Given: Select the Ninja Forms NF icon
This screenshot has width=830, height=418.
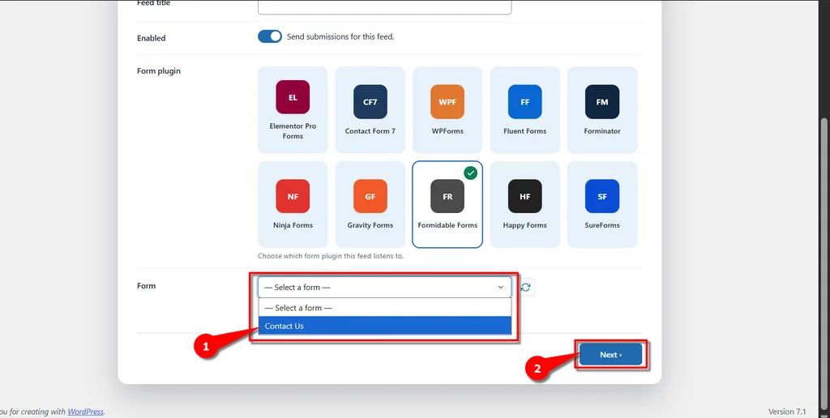Looking at the screenshot, I should click(x=293, y=196).
